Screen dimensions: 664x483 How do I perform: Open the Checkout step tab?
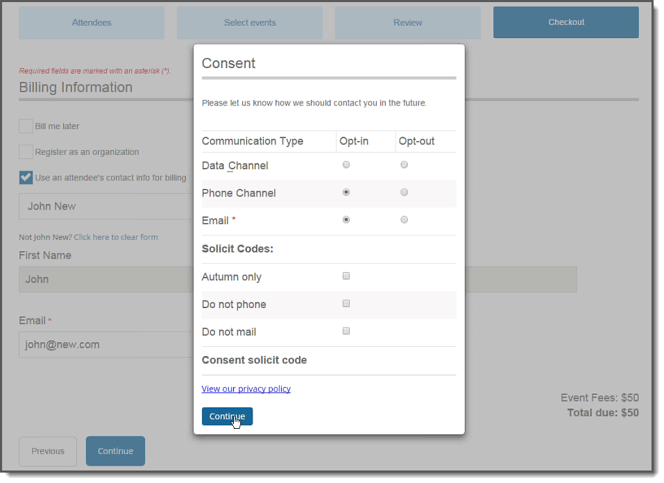pos(566,22)
